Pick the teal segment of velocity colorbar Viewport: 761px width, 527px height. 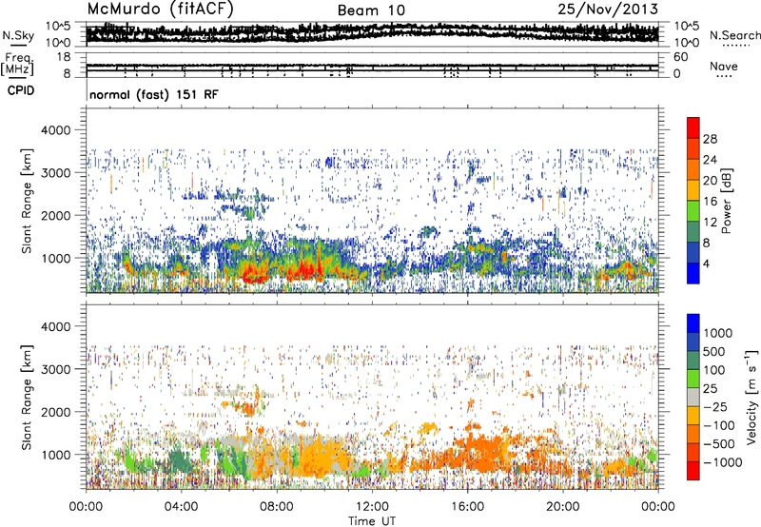pyautogui.click(x=693, y=361)
